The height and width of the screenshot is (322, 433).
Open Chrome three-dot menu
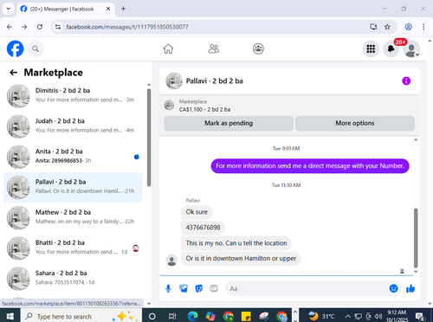click(x=423, y=27)
